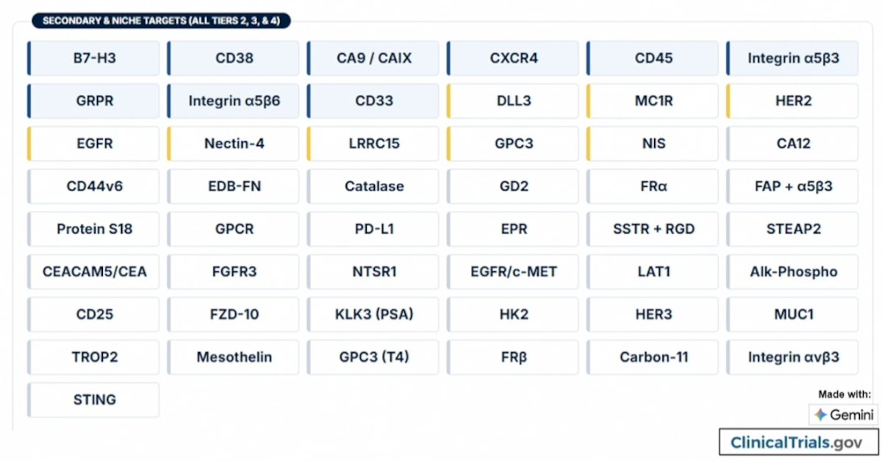This screenshot has height=461, width=882.
Task: Open the ClinicalTrials.gov logo link
Action: pyautogui.click(x=799, y=443)
